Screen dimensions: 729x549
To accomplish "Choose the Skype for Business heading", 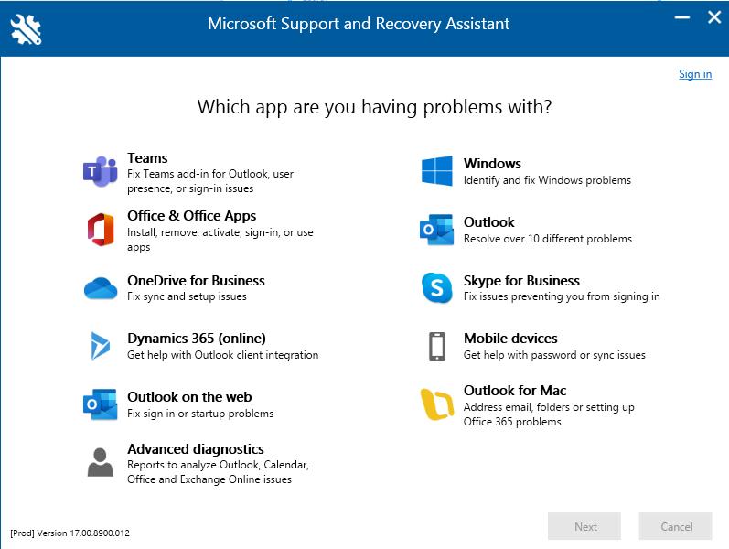I will coord(521,281).
